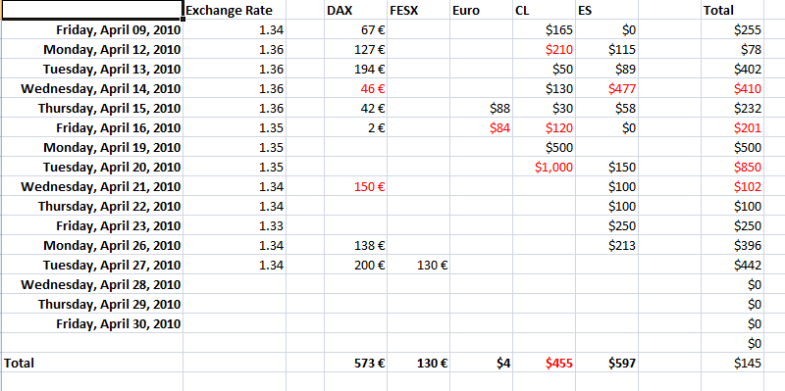Click Total value $442 on April 27
This screenshot has width=785, height=391.
coord(732,265)
